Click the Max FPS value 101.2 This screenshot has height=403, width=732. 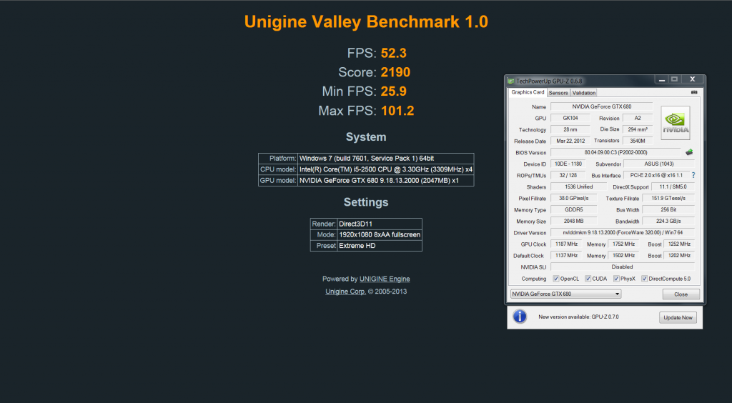(397, 111)
